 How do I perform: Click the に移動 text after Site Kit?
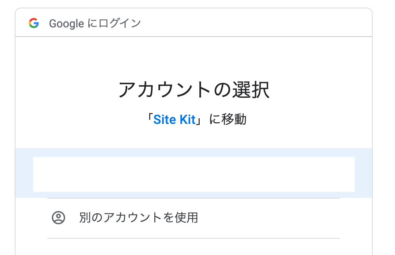click(x=228, y=119)
